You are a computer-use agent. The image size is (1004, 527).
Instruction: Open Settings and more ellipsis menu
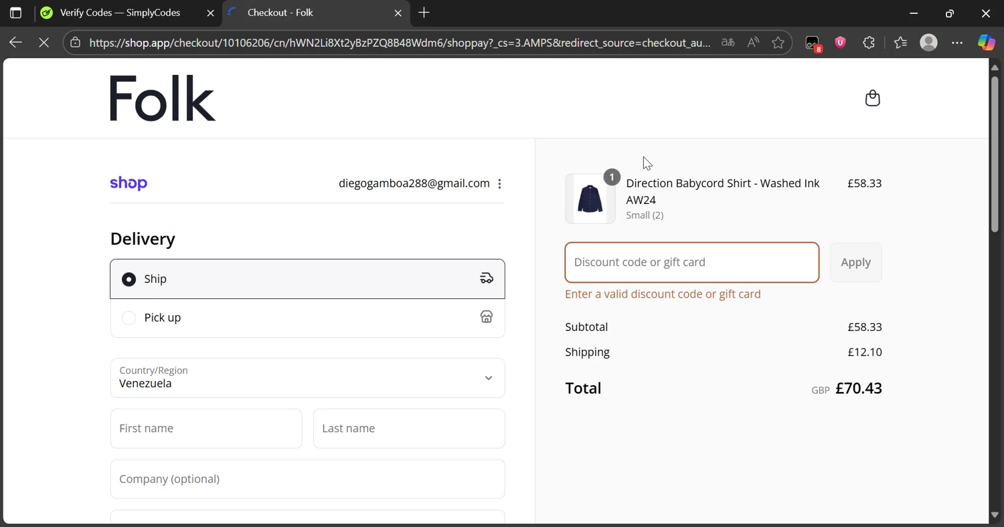(957, 43)
